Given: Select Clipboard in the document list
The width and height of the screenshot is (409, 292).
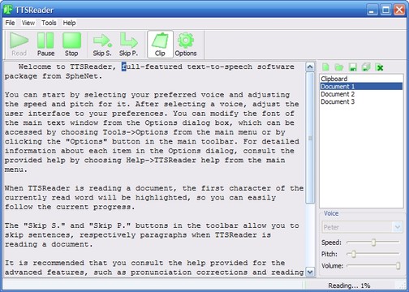Looking at the screenshot, I should click(x=361, y=79).
